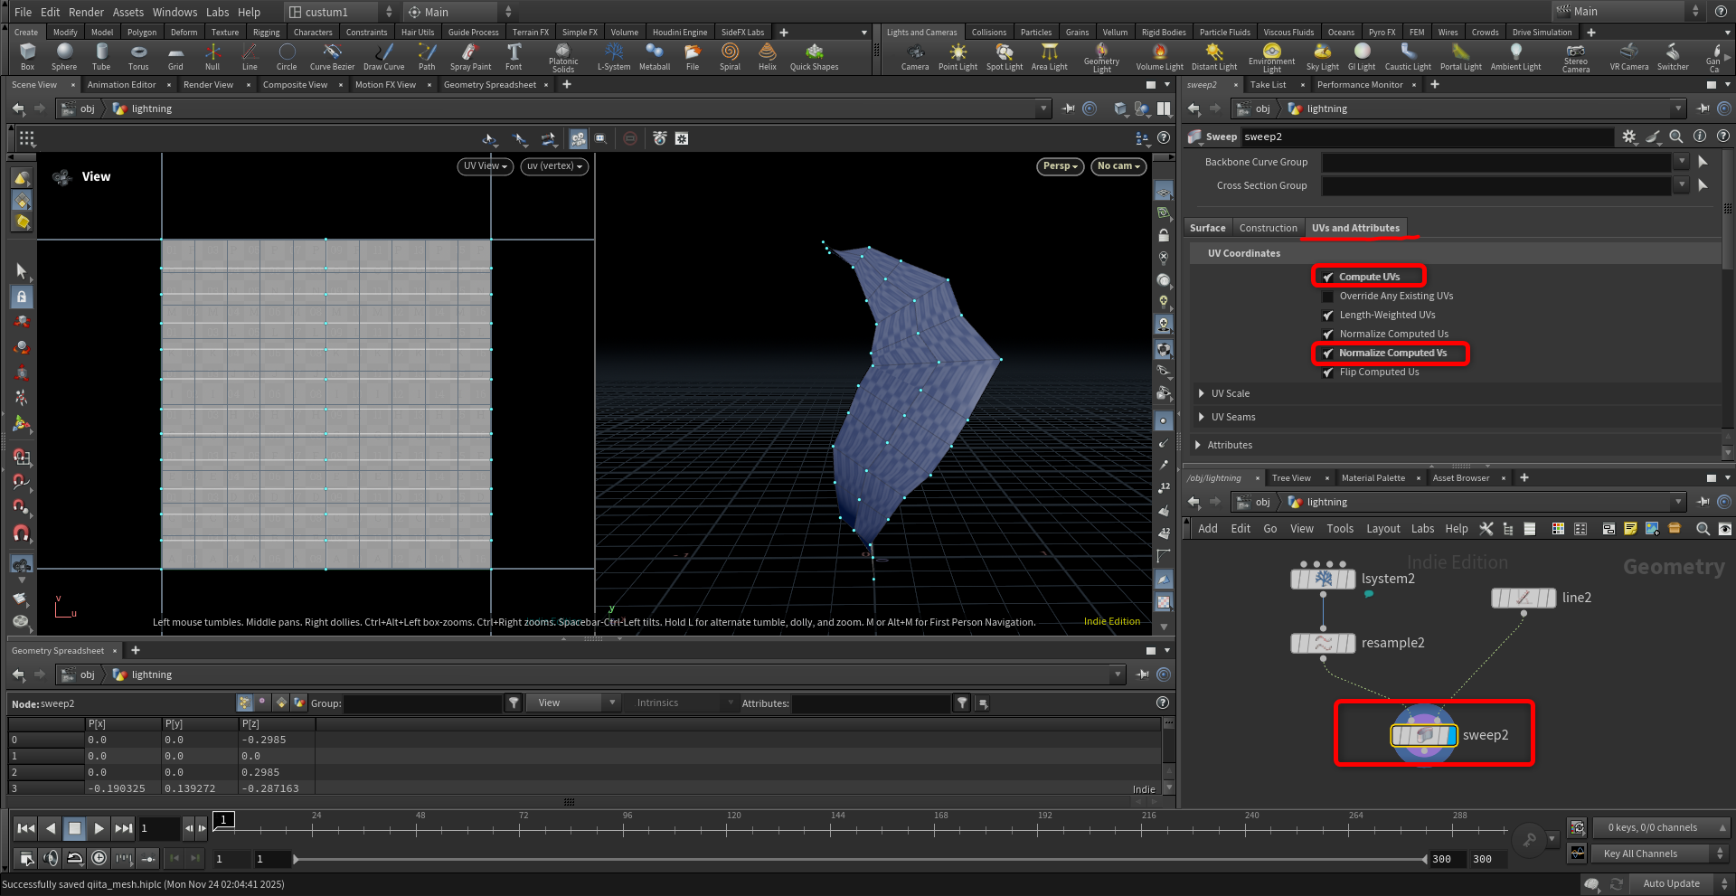This screenshot has width=1736, height=896.
Task: Click the Auto Update button
Action: pyautogui.click(x=1671, y=883)
